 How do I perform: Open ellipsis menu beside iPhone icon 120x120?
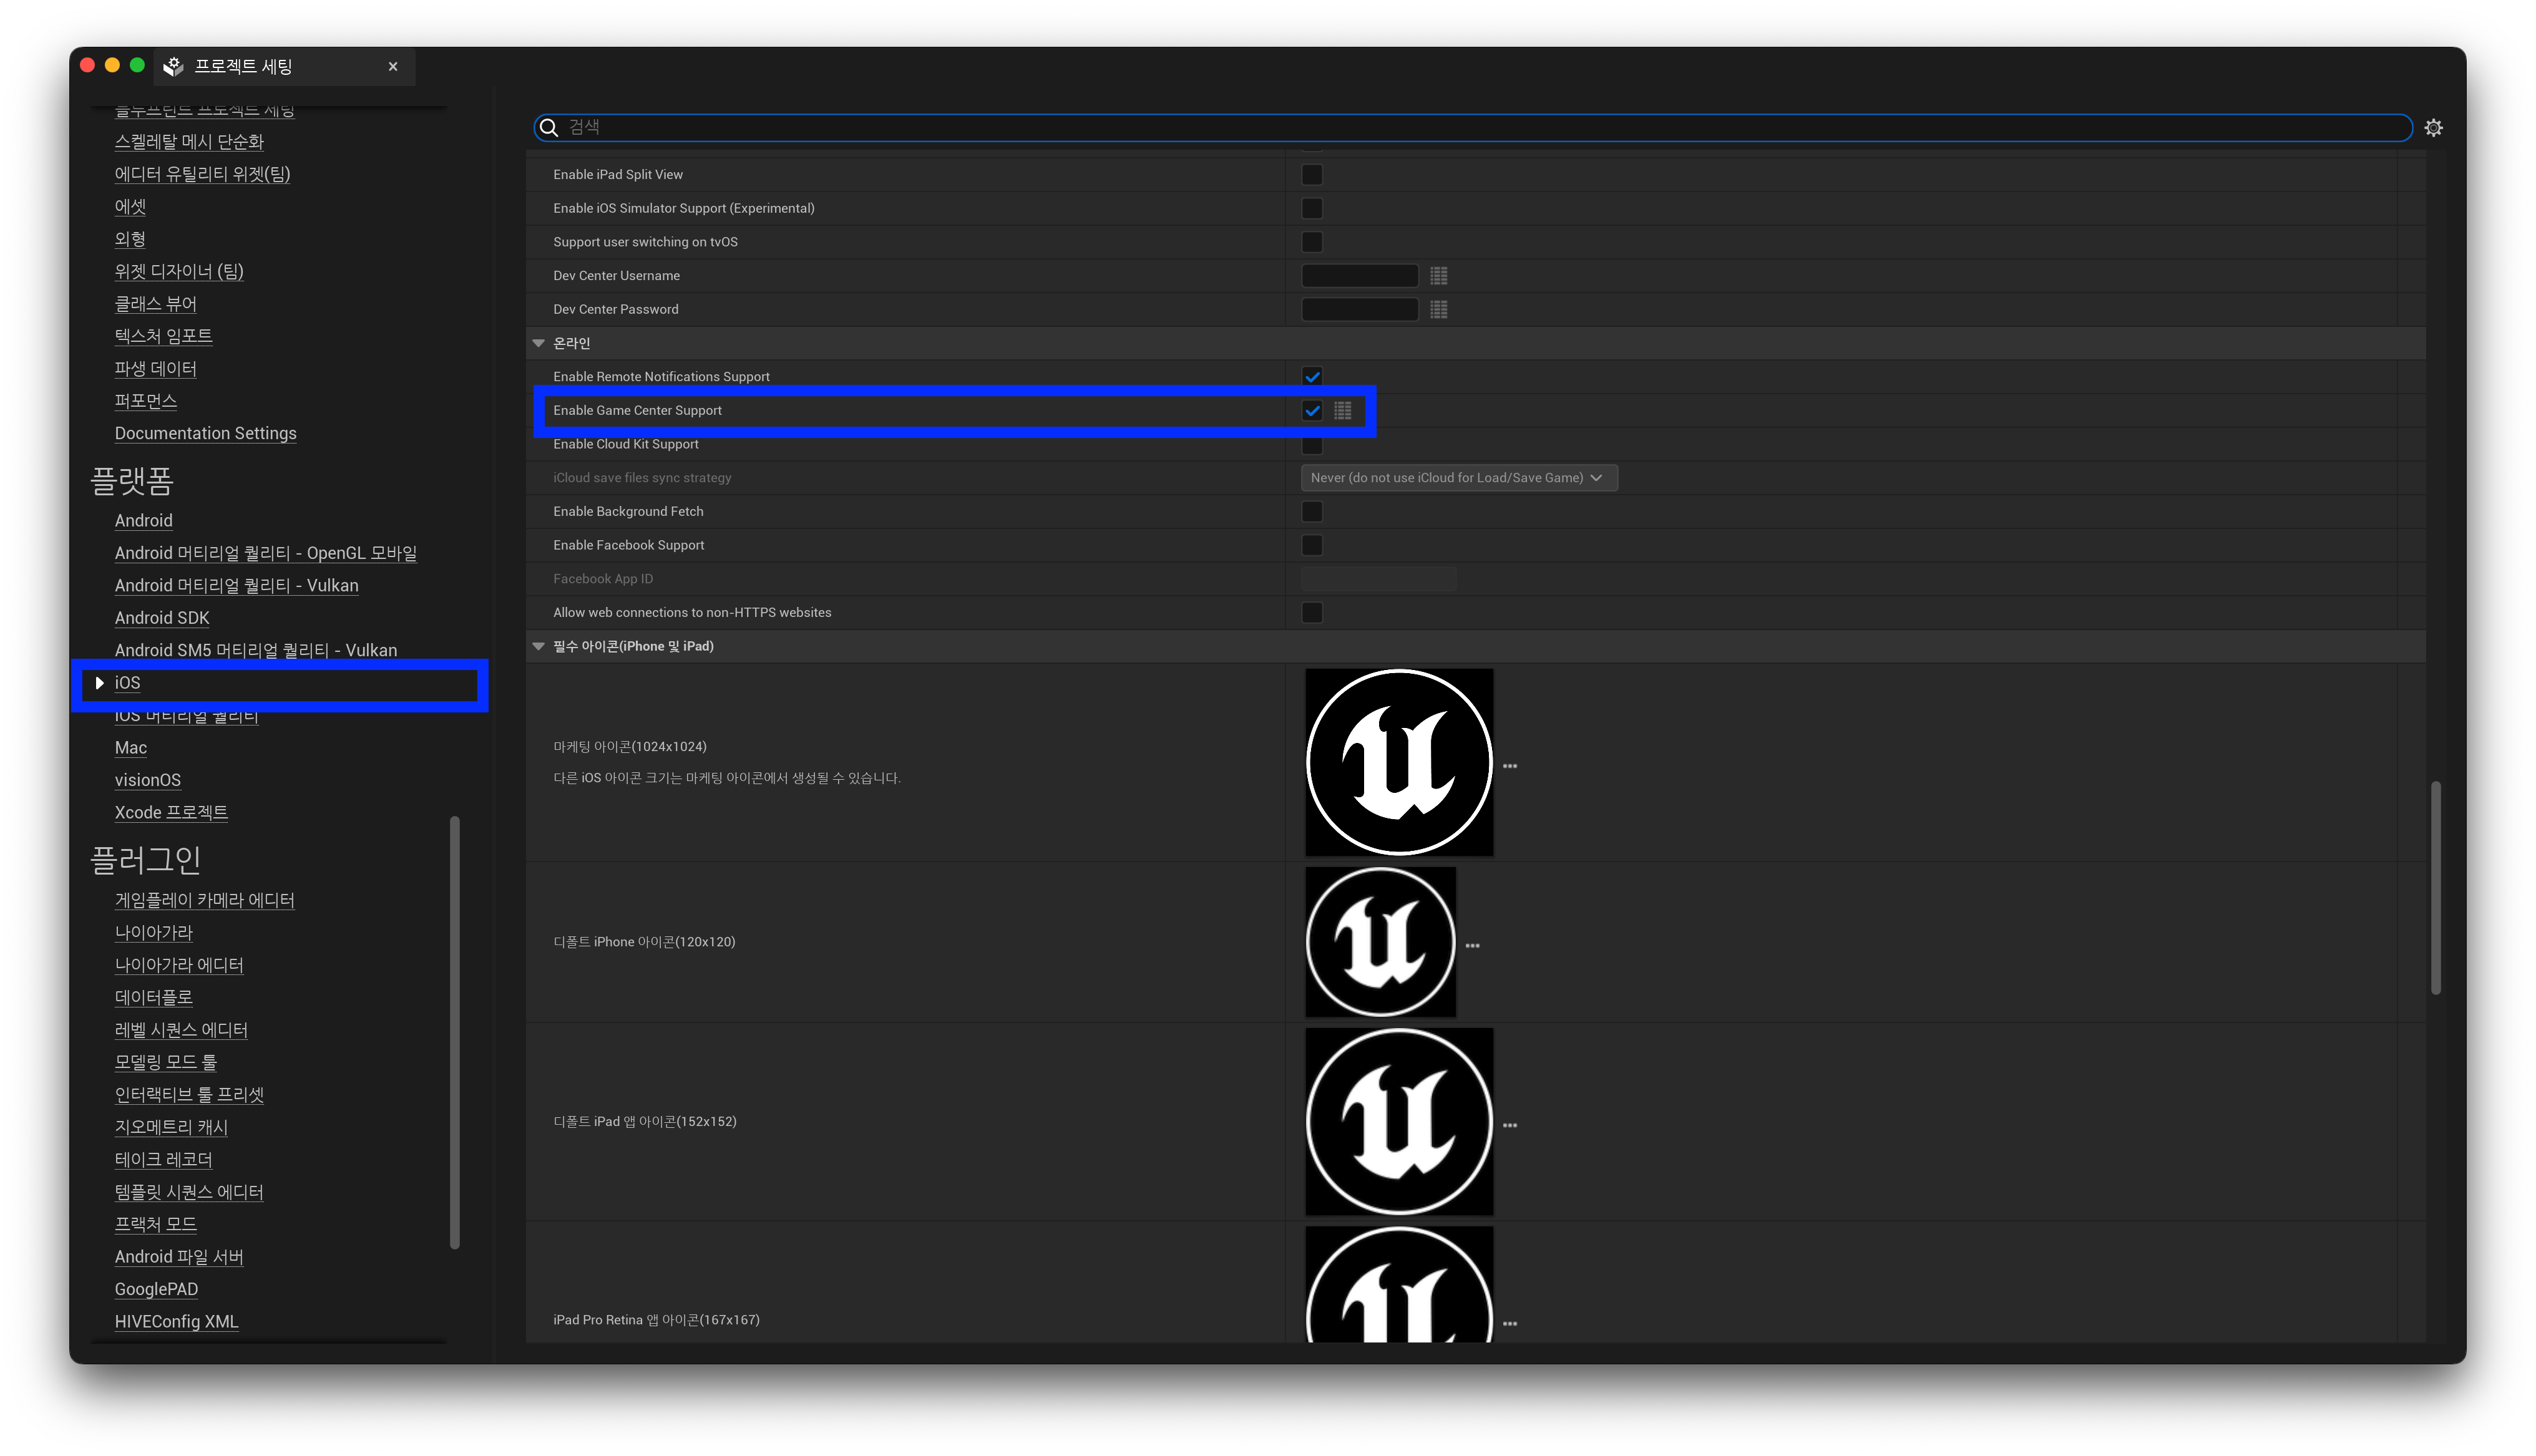click(1472, 945)
